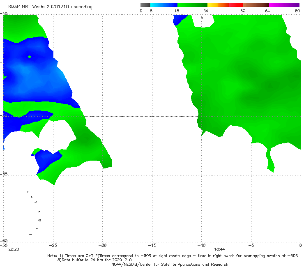
Task: Click the color bar label '64'
Action: 267,11
